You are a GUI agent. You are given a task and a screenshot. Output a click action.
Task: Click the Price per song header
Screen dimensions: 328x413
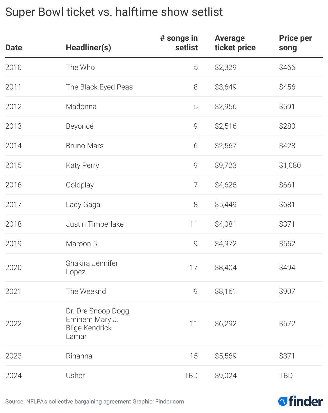click(x=295, y=43)
